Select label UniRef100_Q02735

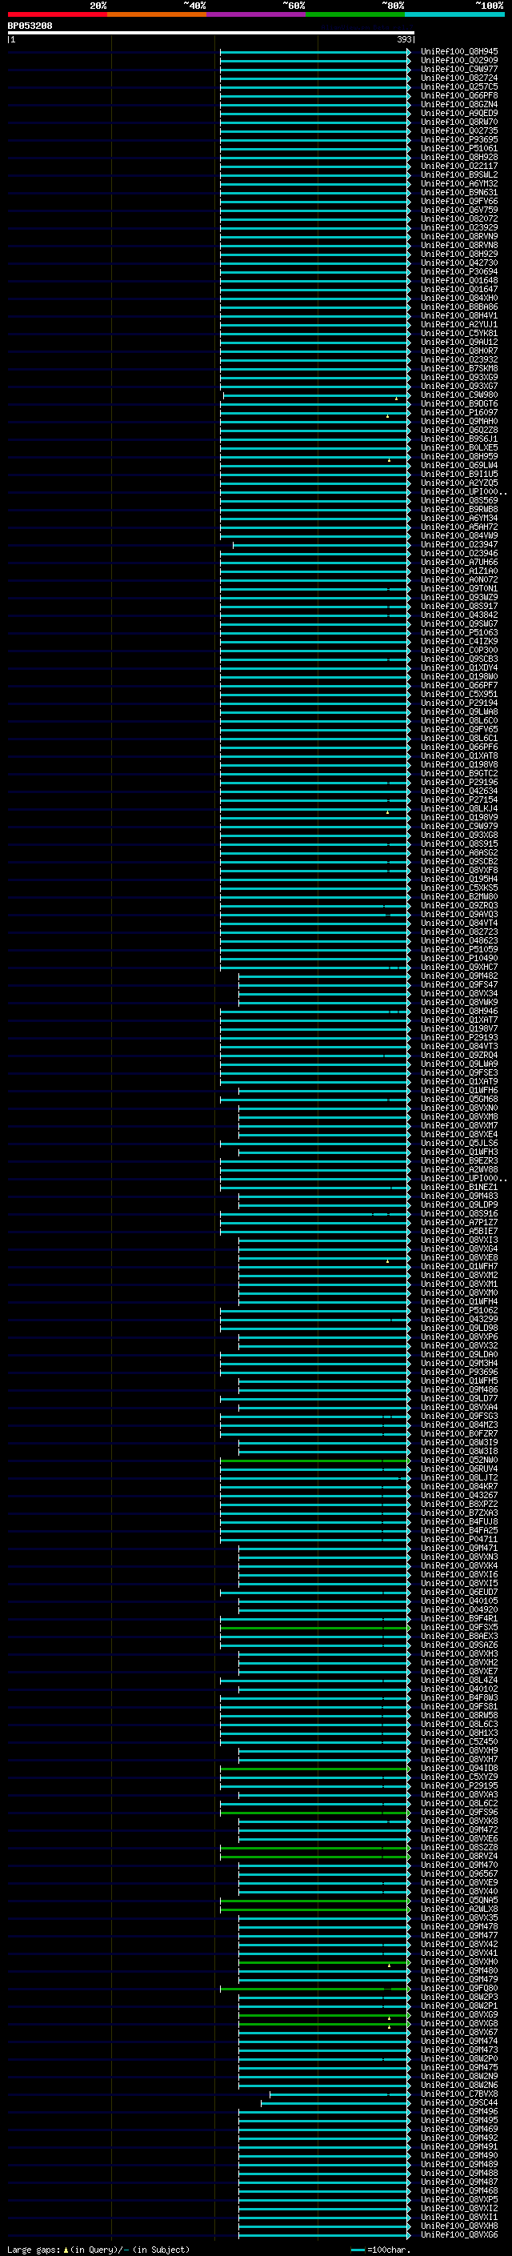tap(459, 130)
